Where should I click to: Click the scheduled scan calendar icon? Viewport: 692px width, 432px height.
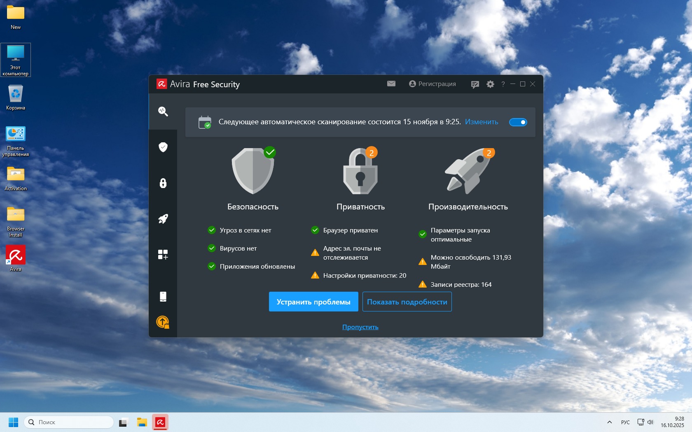point(205,122)
